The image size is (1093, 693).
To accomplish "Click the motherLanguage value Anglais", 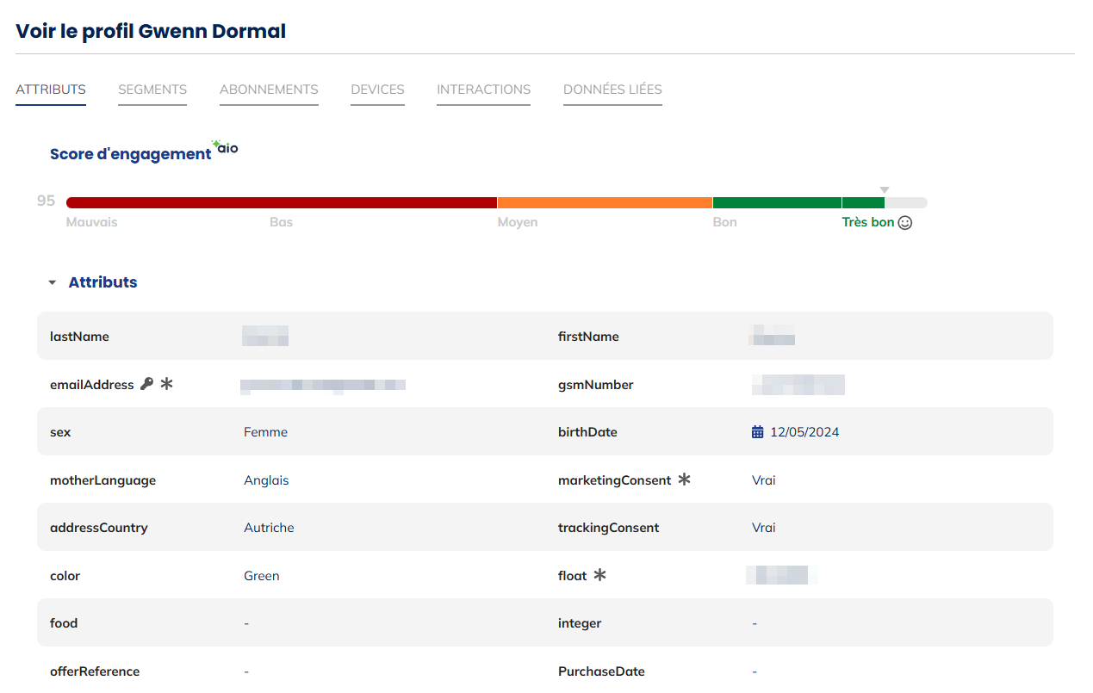I will coord(266,480).
